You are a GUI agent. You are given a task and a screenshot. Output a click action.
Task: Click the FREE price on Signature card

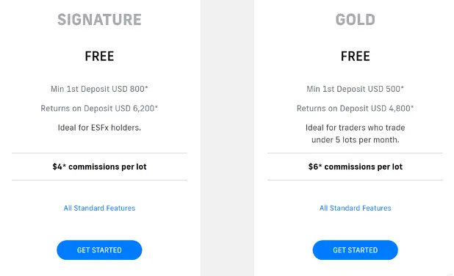coord(99,56)
